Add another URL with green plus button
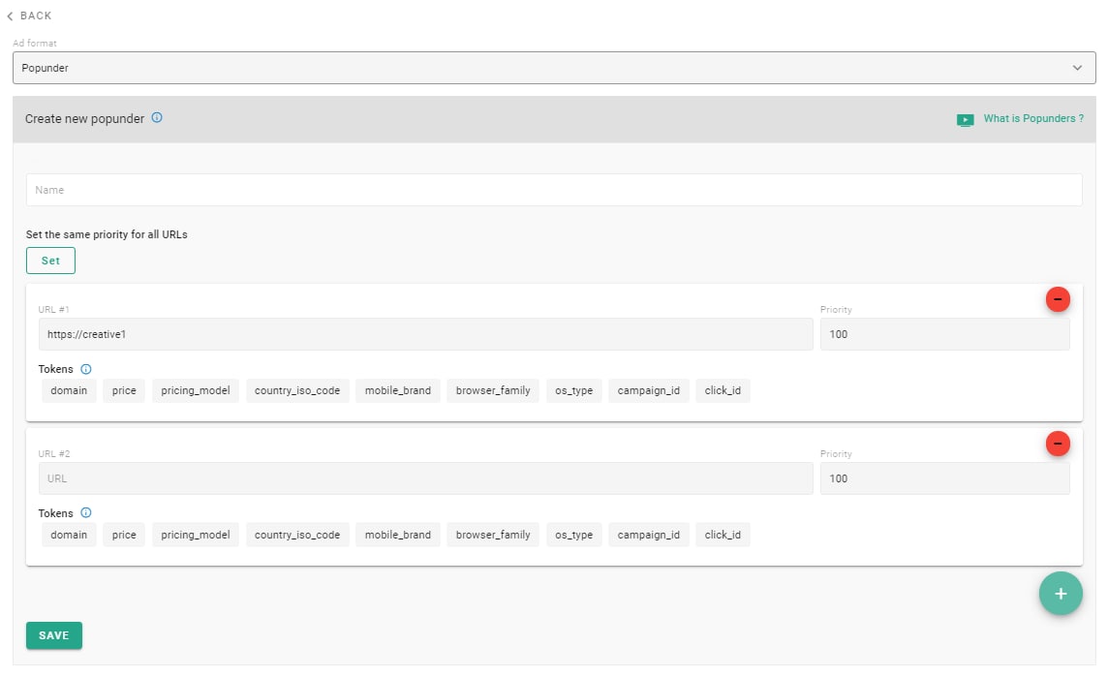The width and height of the screenshot is (1108, 677). coord(1061,594)
